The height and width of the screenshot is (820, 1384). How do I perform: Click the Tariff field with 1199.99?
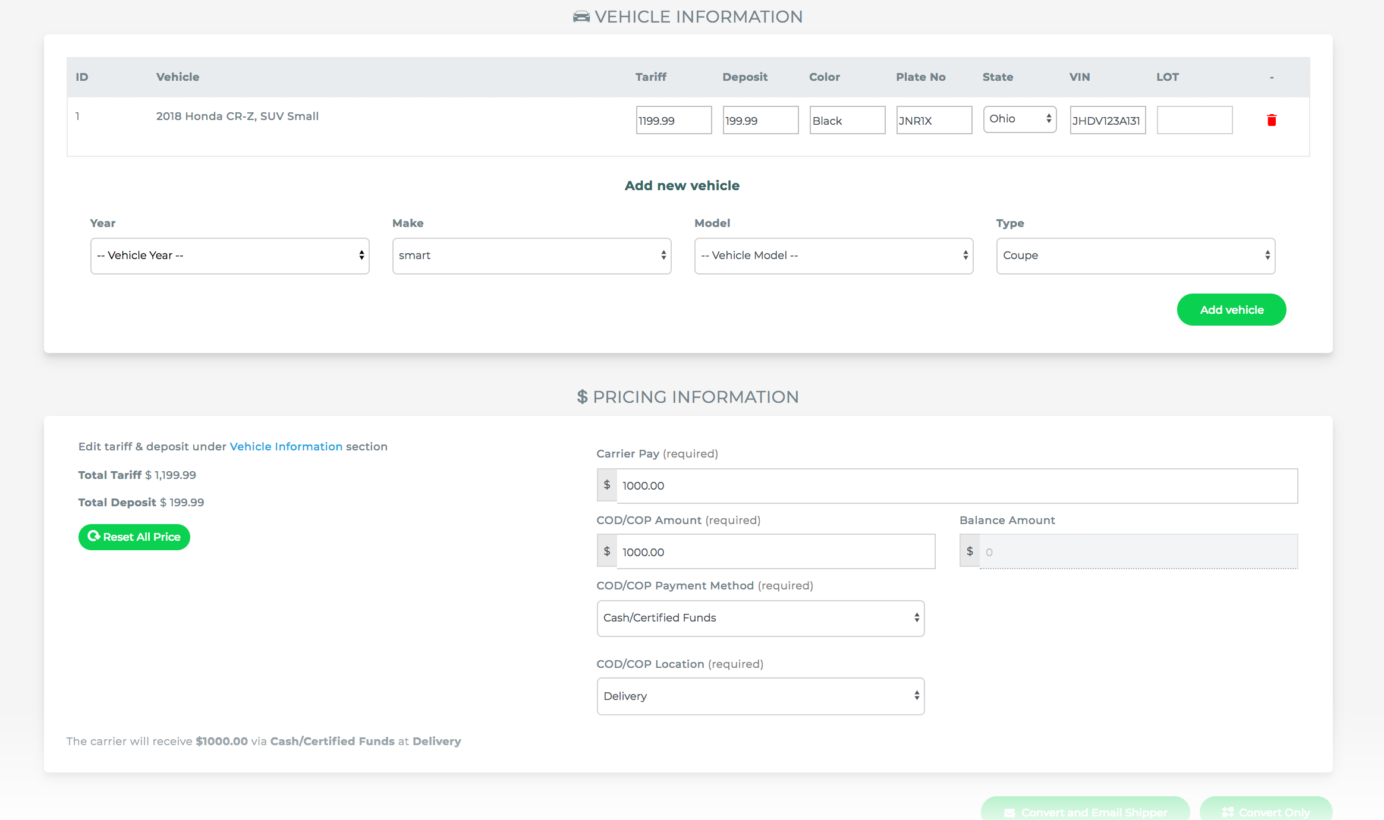click(x=674, y=121)
